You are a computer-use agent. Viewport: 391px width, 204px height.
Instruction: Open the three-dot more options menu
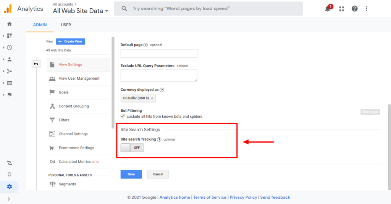point(367,9)
